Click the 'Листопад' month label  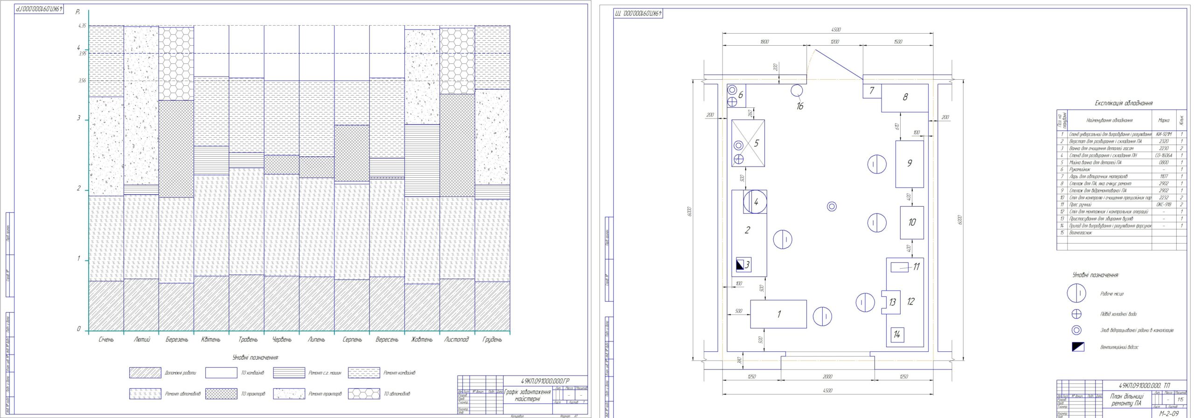point(457,340)
